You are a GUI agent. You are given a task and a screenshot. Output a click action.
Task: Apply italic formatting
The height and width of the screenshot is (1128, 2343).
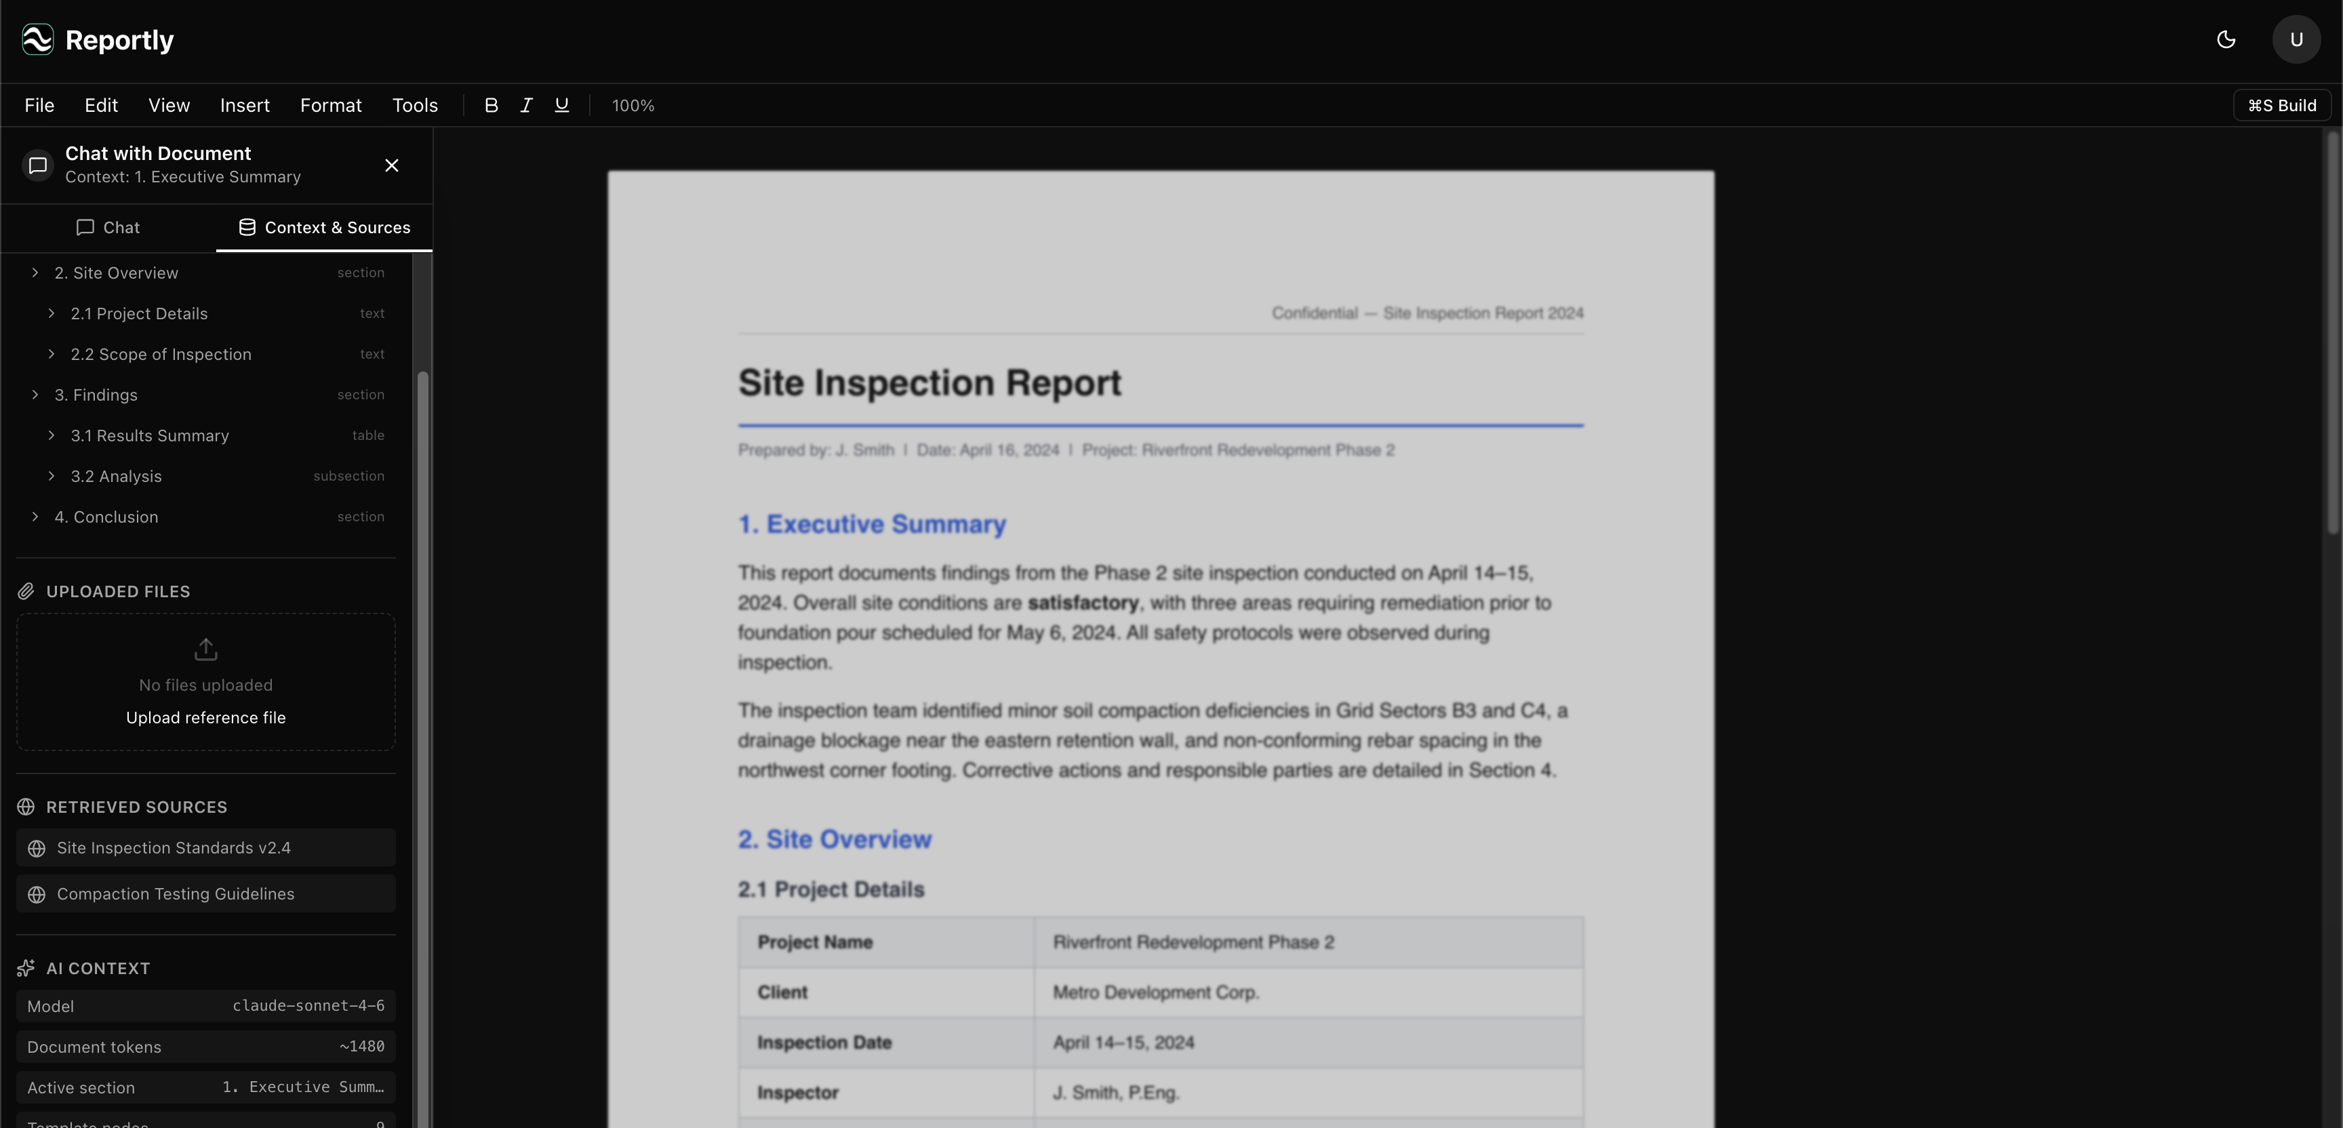point(525,104)
